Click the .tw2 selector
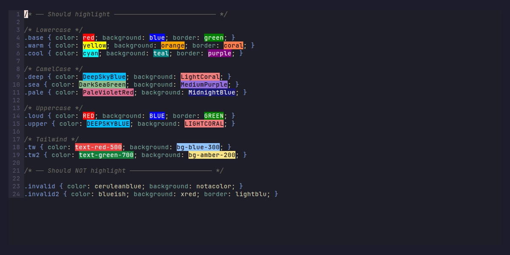 pyautogui.click(x=32, y=155)
